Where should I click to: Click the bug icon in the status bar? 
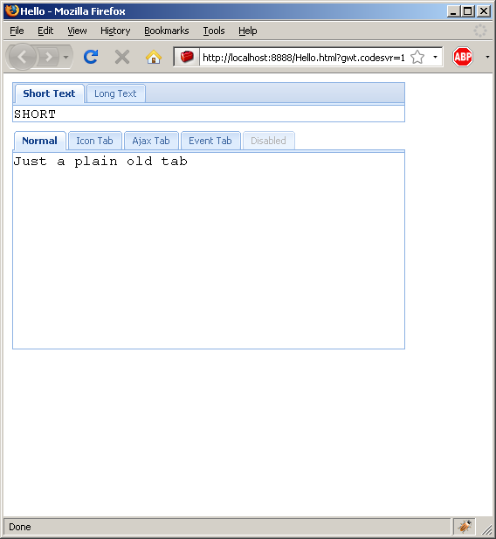[x=464, y=526]
